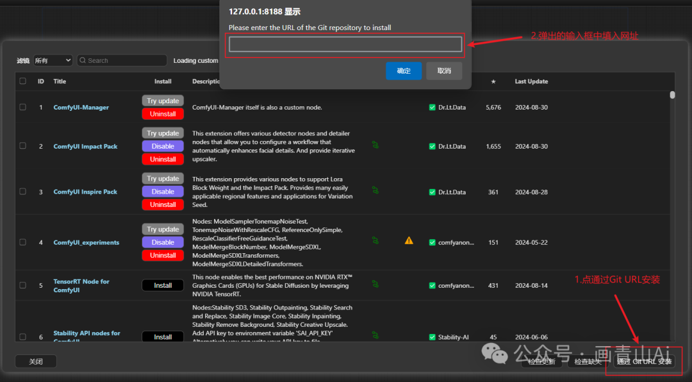
Task: Open the TensorRT Node for ComfyUI title link
Action: coord(81,286)
